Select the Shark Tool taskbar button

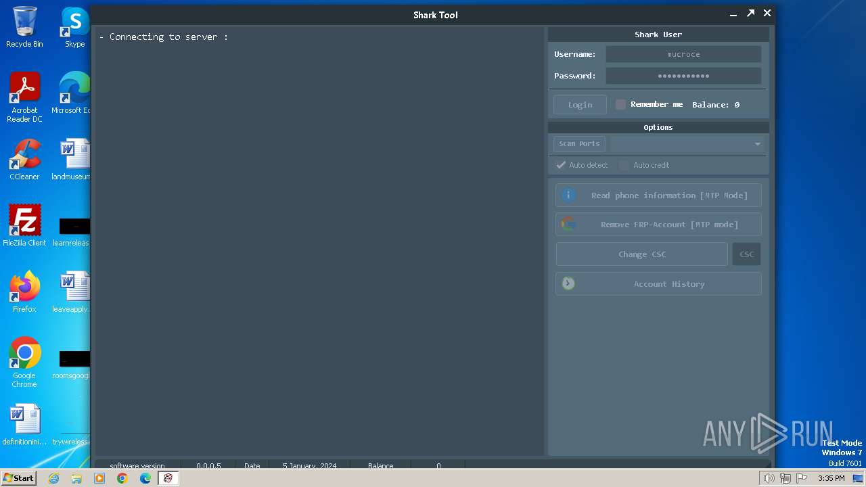click(x=168, y=478)
